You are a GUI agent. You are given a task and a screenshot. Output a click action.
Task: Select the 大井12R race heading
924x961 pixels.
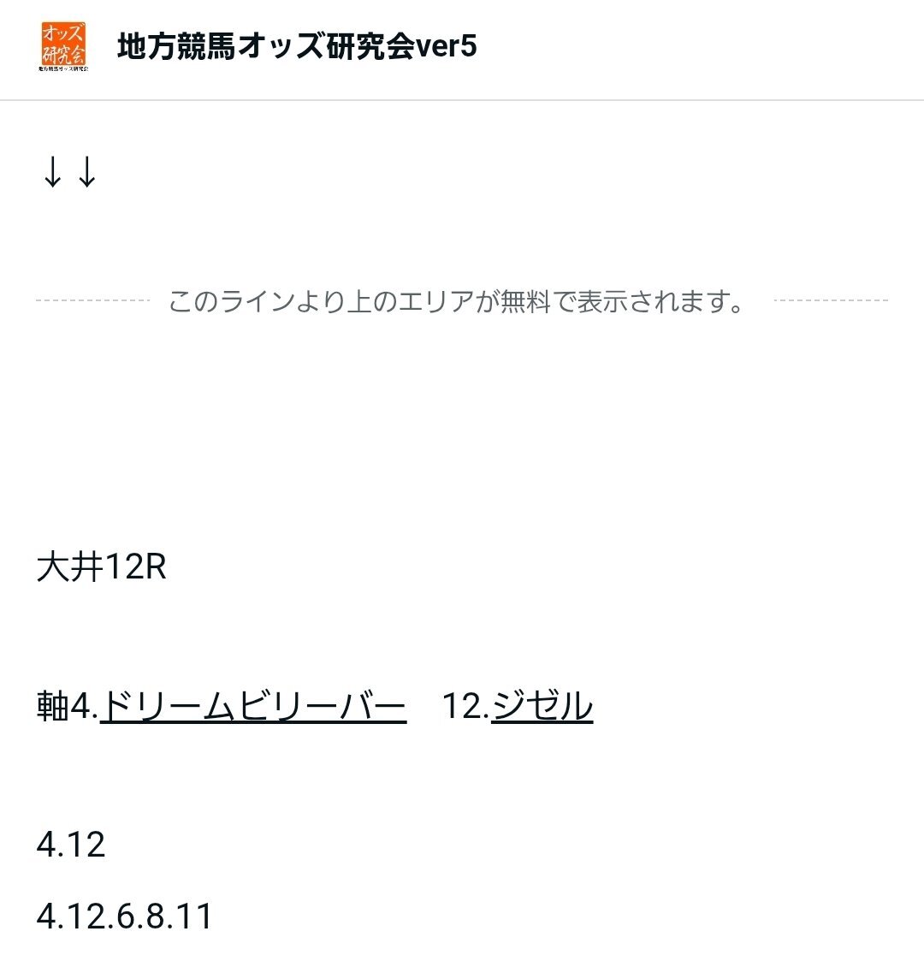click(x=101, y=567)
